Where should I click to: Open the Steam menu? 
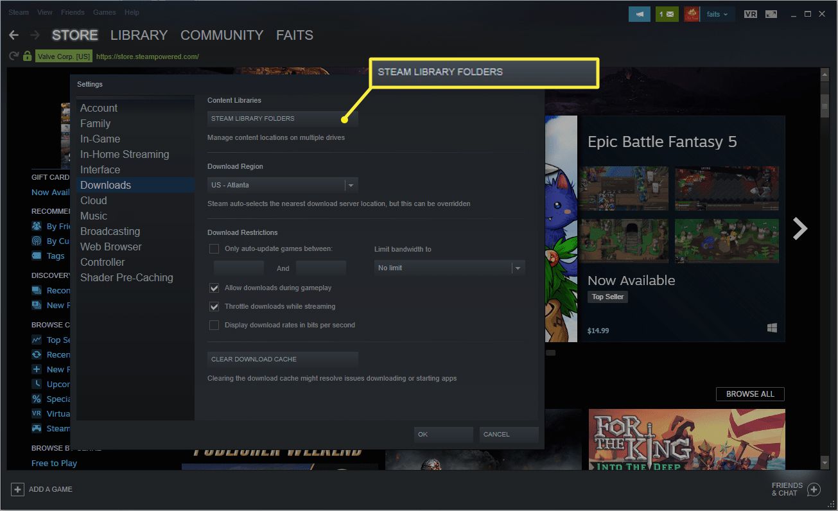coord(19,12)
